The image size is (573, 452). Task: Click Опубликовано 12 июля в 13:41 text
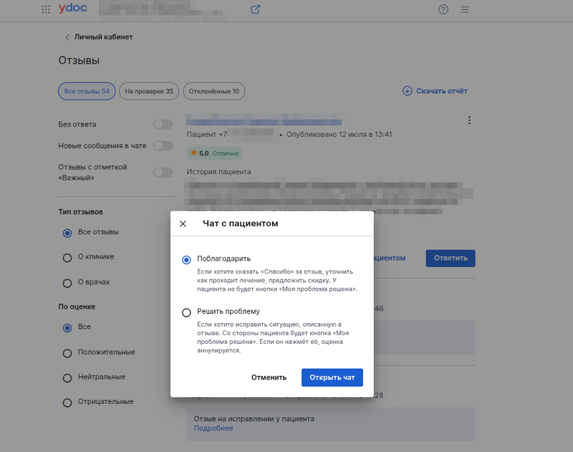[x=339, y=135]
